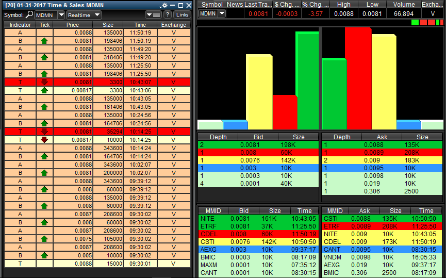The image size is (446, 278).
Task: Select the CSTI ask row at 0.0088
Action: pyautogui.click(x=382, y=219)
